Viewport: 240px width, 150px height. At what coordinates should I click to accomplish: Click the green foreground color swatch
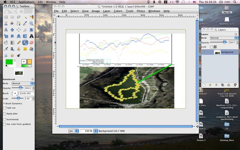point(9,62)
